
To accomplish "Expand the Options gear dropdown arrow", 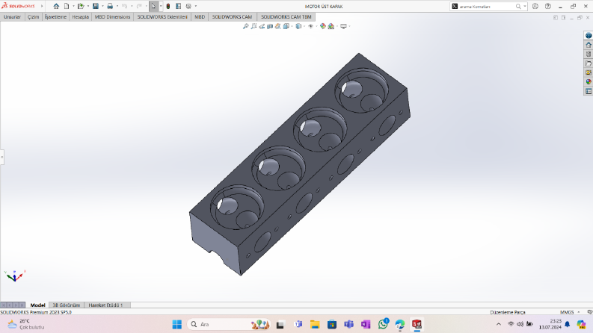I will pos(195,6).
